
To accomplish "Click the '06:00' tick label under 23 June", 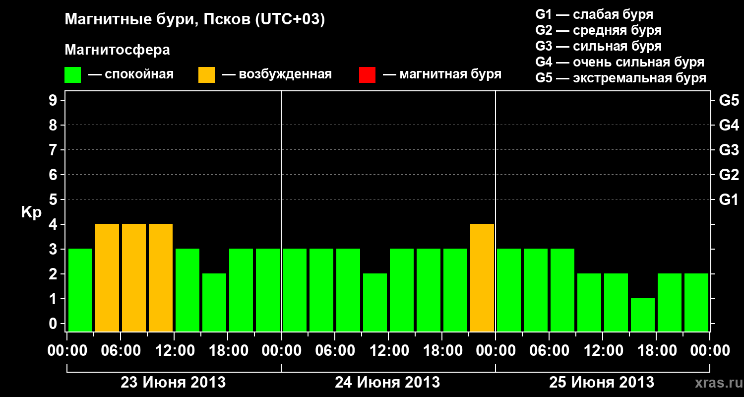I will 121,351.
